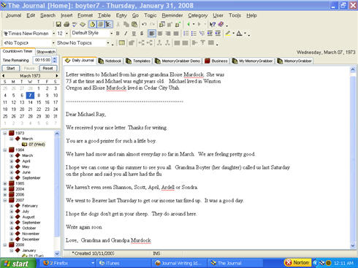The image size is (358, 268).
Task: Click the Undo arrow icon
Action: click(144, 24)
